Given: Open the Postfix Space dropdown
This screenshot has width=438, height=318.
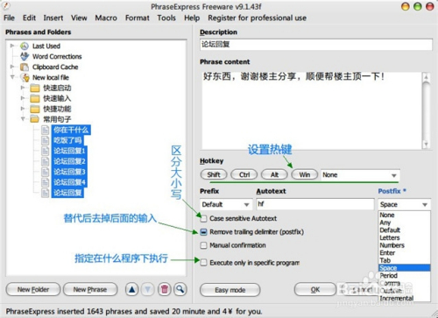Looking at the screenshot, I should 404,204.
